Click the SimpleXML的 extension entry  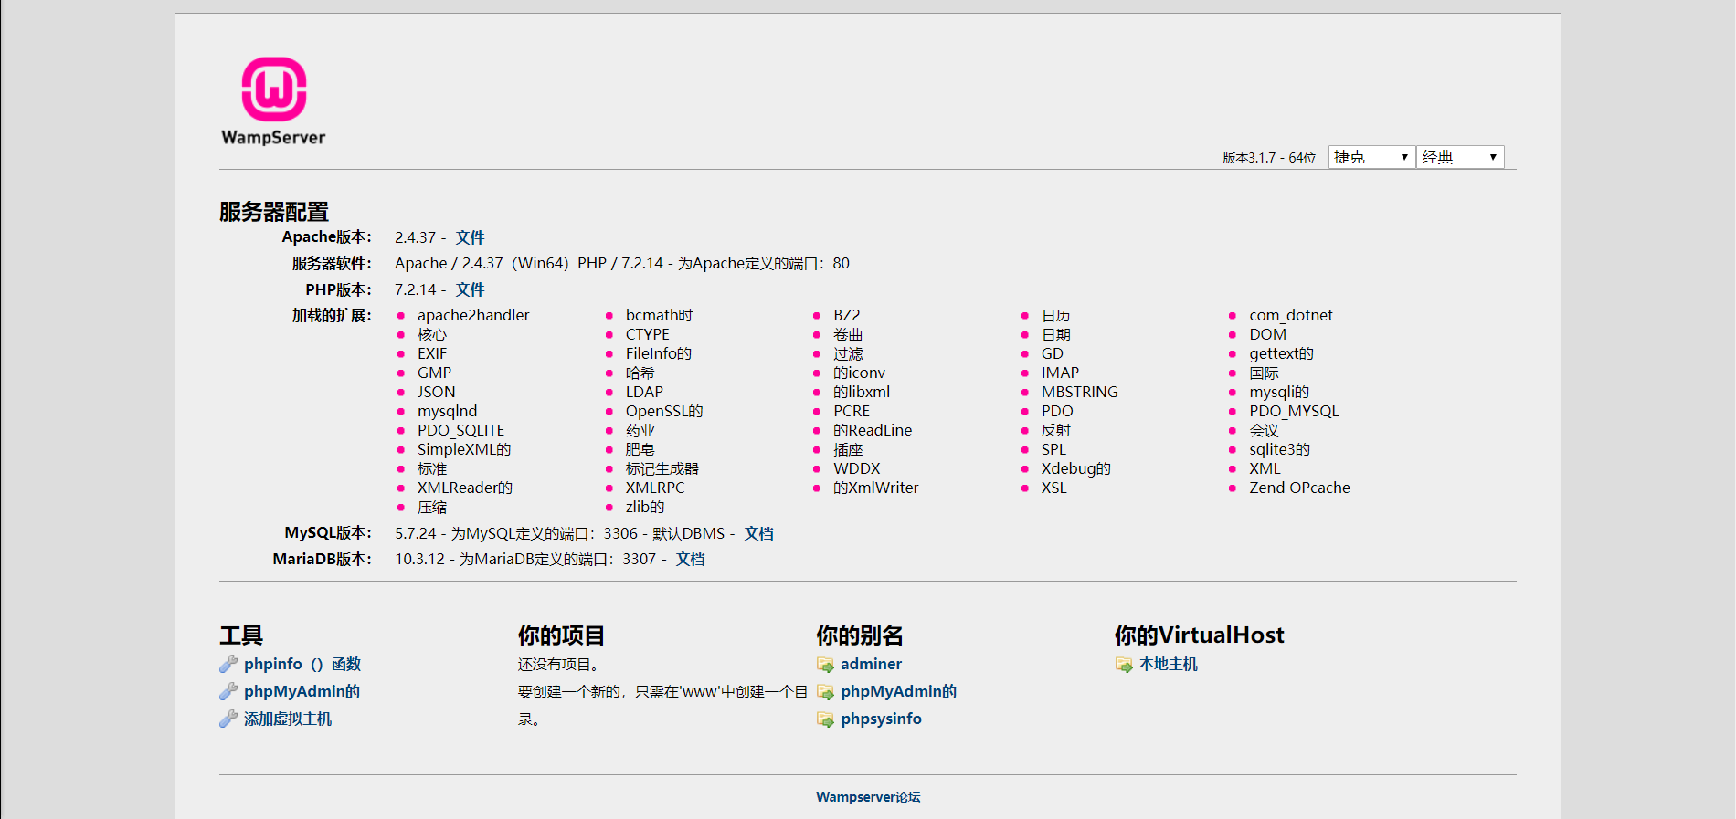tap(464, 449)
